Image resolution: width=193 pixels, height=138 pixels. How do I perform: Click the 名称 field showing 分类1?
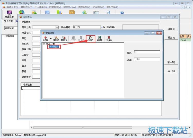pos(147,59)
